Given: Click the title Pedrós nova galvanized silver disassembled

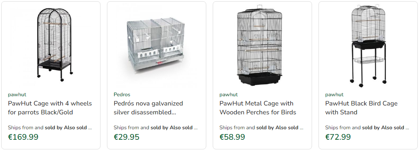Looking at the screenshot, I should (x=148, y=108).
